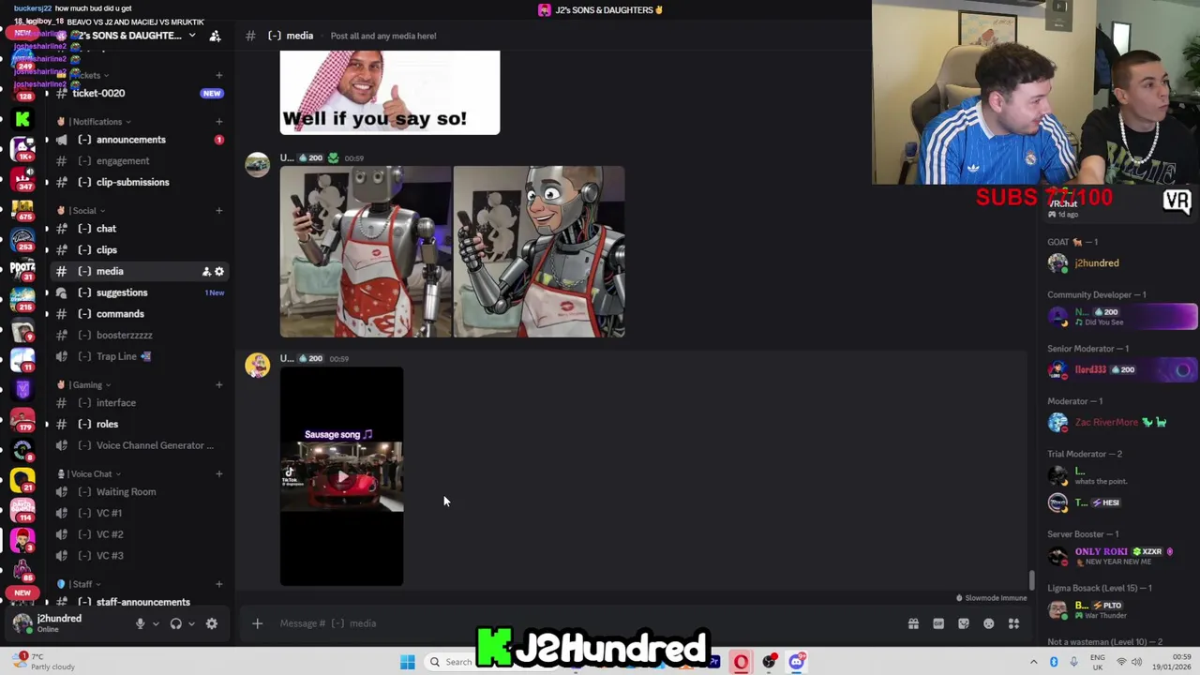
Task: Play the Sausage song video
Action: (x=342, y=477)
